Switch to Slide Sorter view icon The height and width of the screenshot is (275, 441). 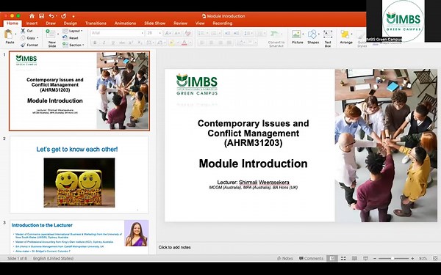point(343,258)
